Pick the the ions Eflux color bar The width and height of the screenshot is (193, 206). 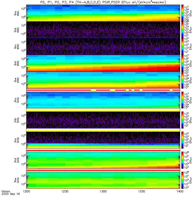[182, 180]
